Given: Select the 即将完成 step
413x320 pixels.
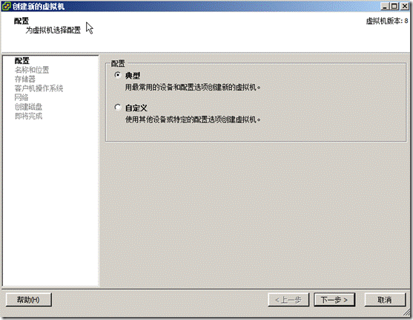Looking at the screenshot, I should (28, 116).
